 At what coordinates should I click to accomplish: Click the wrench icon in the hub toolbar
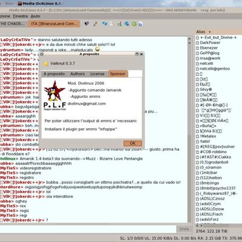[95, 24]
